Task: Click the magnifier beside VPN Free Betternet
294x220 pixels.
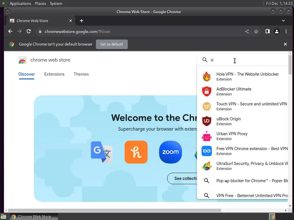Action: click(x=207, y=195)
